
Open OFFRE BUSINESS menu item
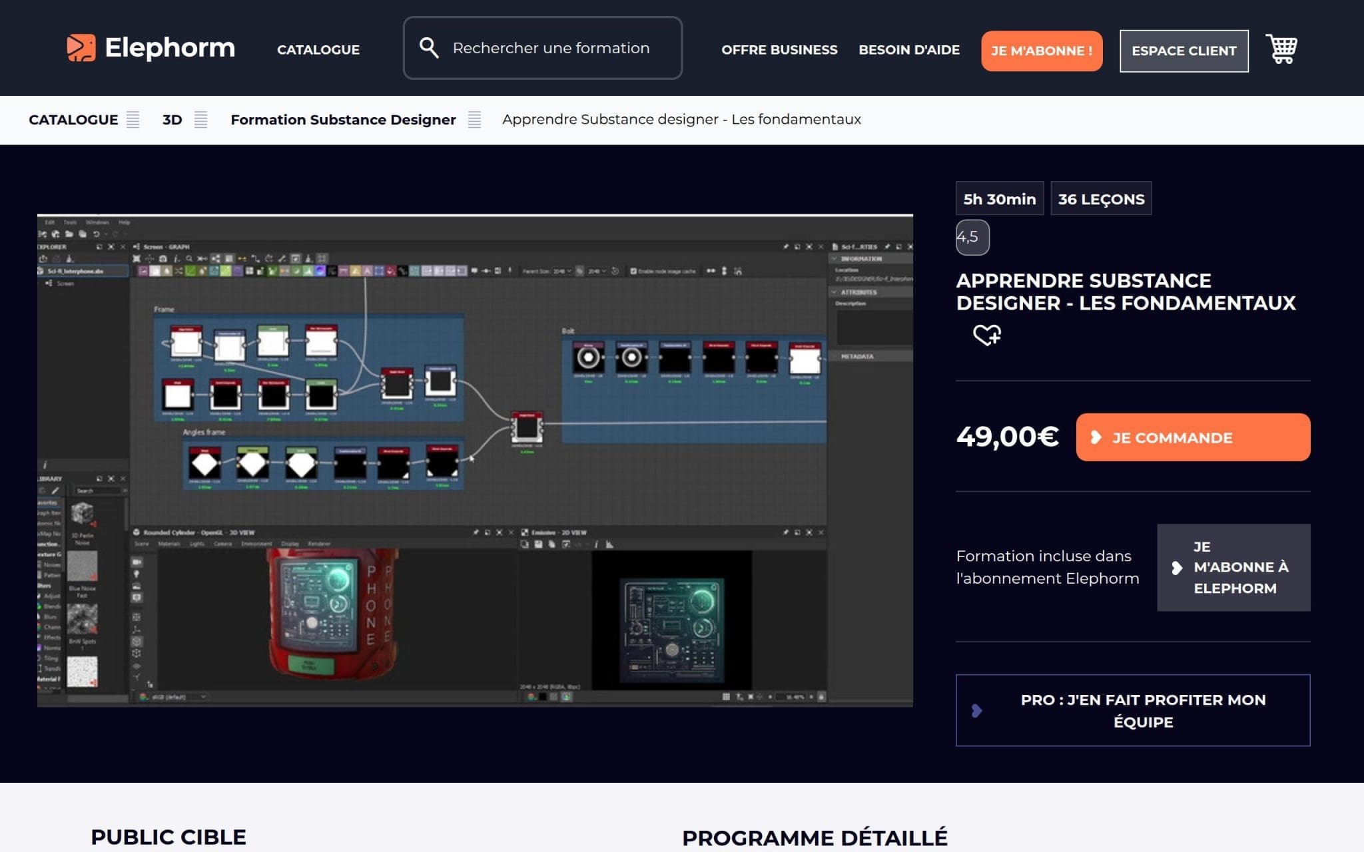coord(779,50)
